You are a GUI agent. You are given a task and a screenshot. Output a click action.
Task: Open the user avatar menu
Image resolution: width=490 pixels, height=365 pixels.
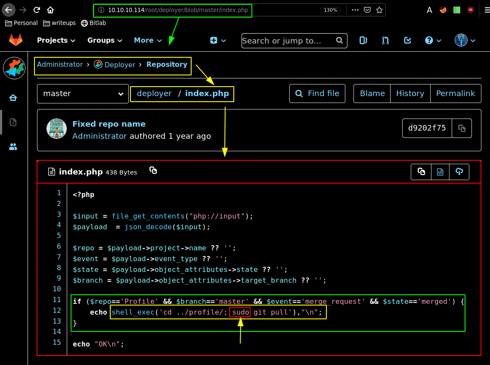pyautogui.click(x=461, y=41)
